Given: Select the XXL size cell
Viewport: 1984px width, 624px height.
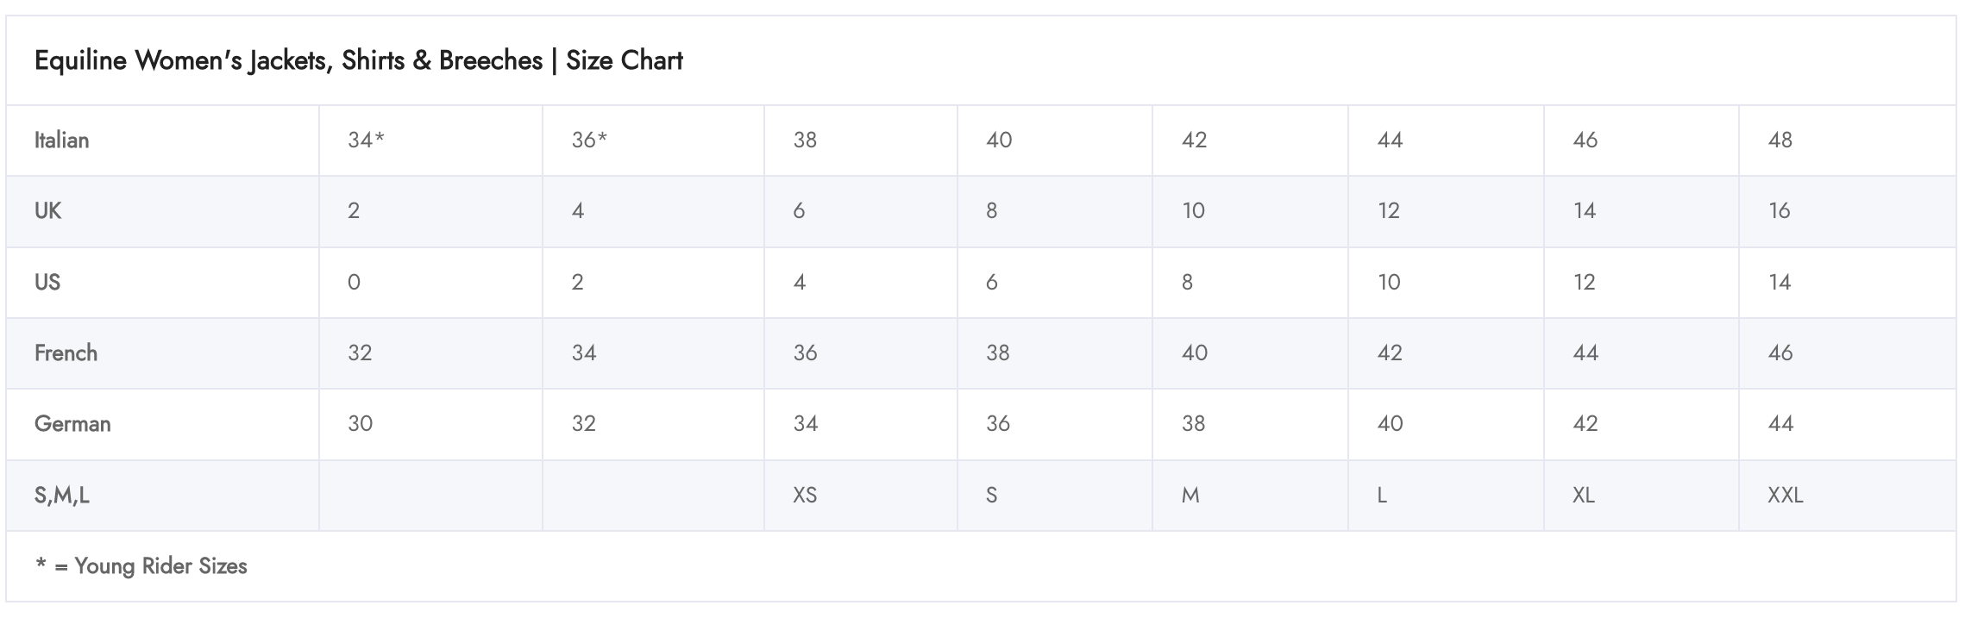Looking at the screenshot, I should click(x=1785, y=495).
